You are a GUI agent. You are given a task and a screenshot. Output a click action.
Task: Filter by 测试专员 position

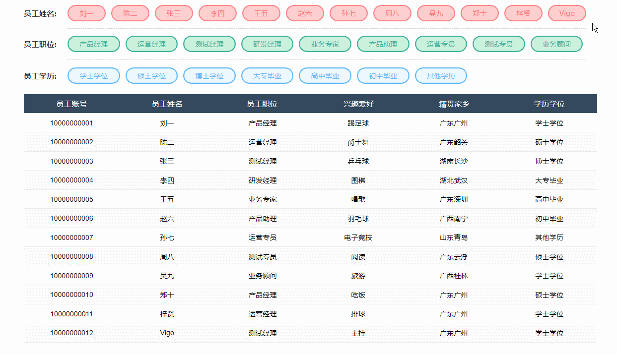[498, 44]
